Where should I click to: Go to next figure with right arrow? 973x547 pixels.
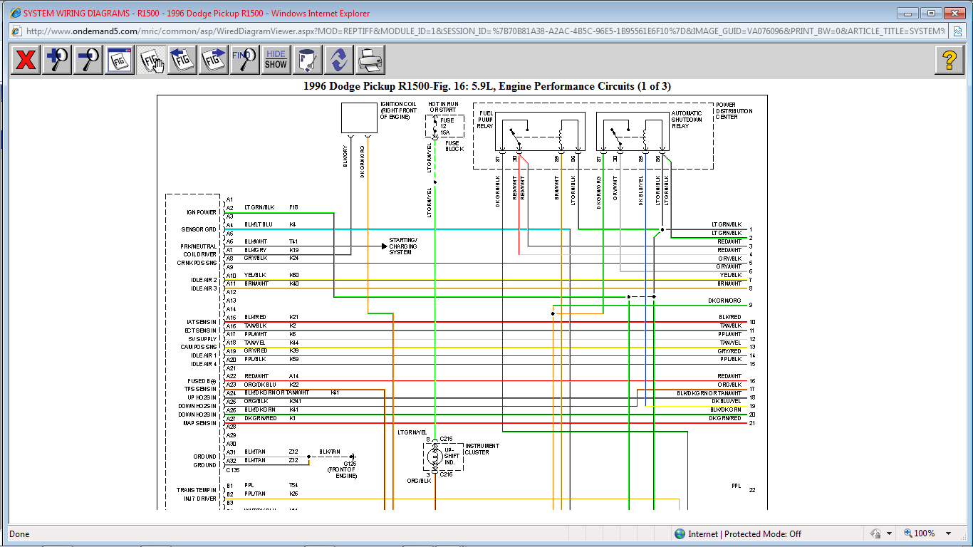(x=214, y=60)
